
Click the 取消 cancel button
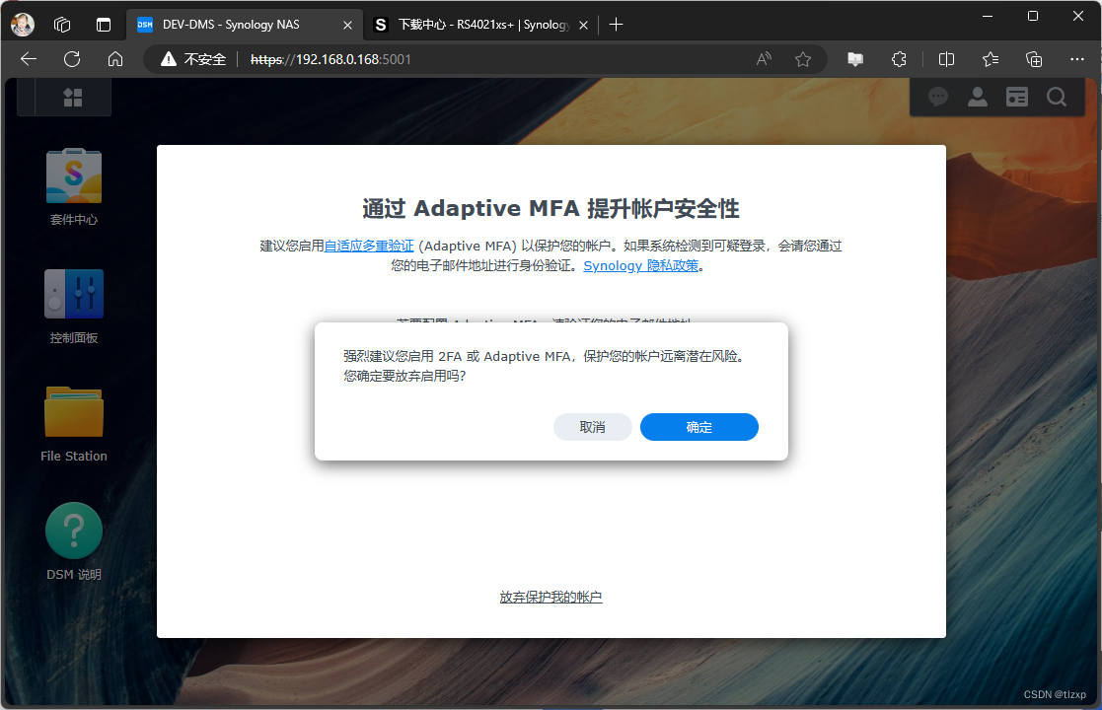[593, 427]
